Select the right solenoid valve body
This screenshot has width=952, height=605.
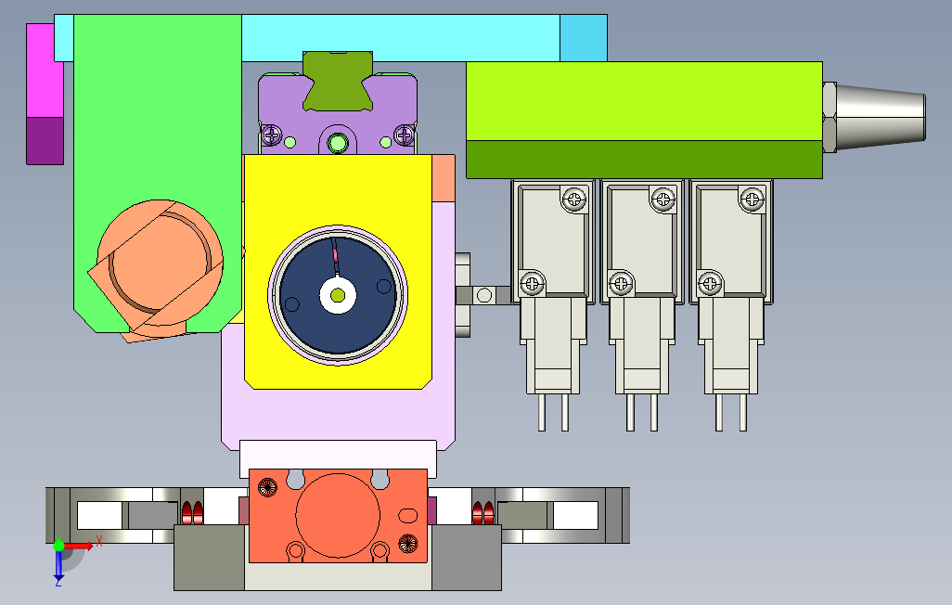[731, 243]
